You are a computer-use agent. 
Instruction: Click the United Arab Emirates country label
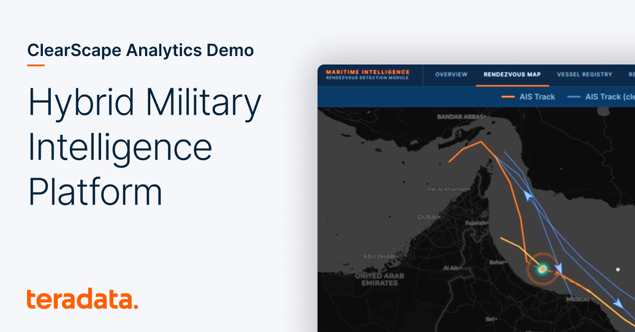coord(379,280)
